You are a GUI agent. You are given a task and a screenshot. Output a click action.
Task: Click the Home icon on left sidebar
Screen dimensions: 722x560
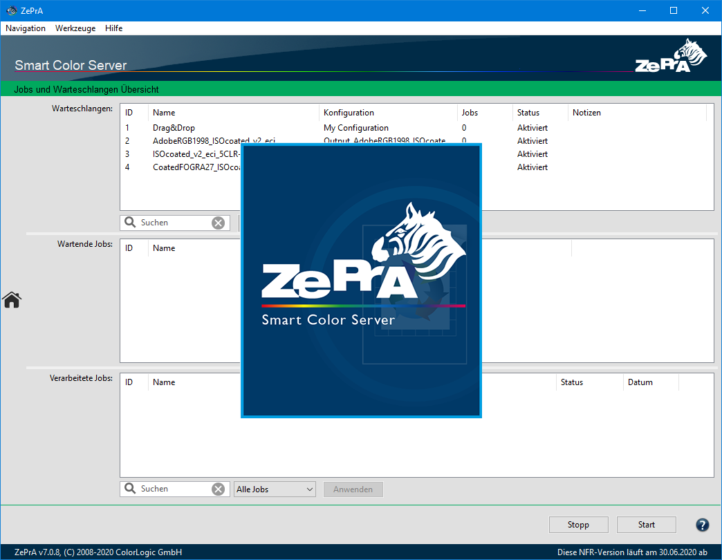point(12,299)
